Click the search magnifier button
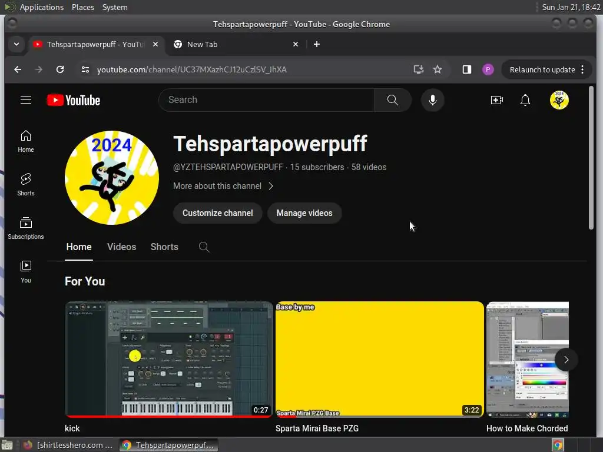 pos(393,100)
